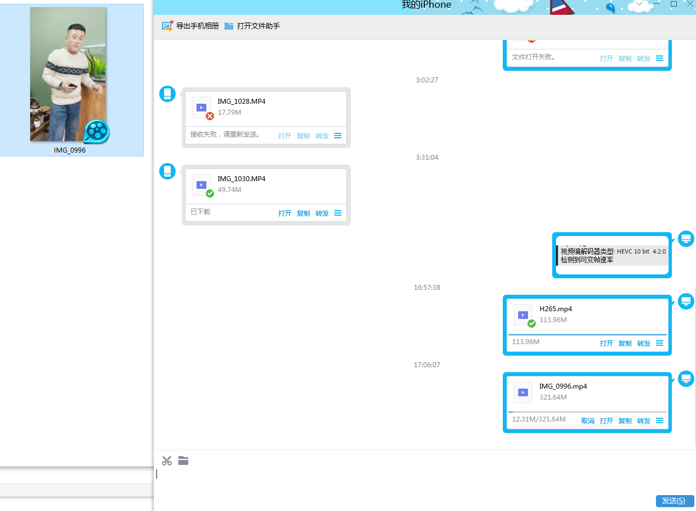
Task: Click filename text H265.mp4
Action: pos(556,309)
